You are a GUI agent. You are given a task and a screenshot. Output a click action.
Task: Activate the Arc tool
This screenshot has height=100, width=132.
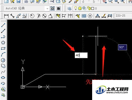3,54
